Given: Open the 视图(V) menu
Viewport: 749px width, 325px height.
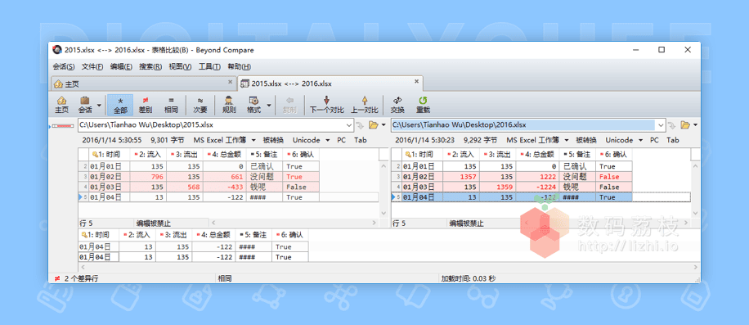Looking at the screenshot, I should tap(180, 66).
